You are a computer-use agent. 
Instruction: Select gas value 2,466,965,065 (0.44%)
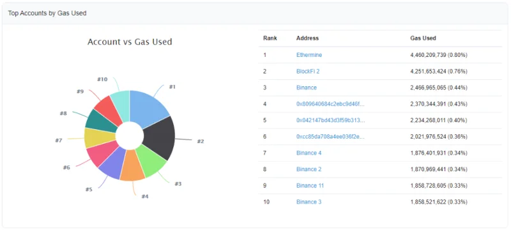tap(439, 88)
